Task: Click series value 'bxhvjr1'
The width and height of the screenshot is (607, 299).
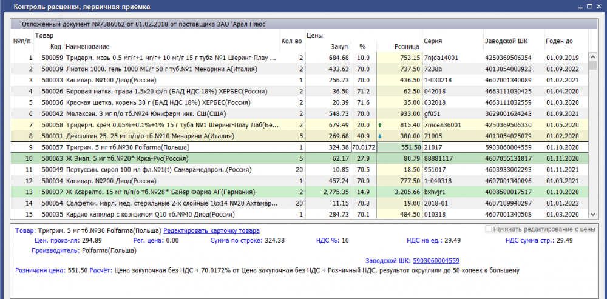Action: (x=435, y=192)
